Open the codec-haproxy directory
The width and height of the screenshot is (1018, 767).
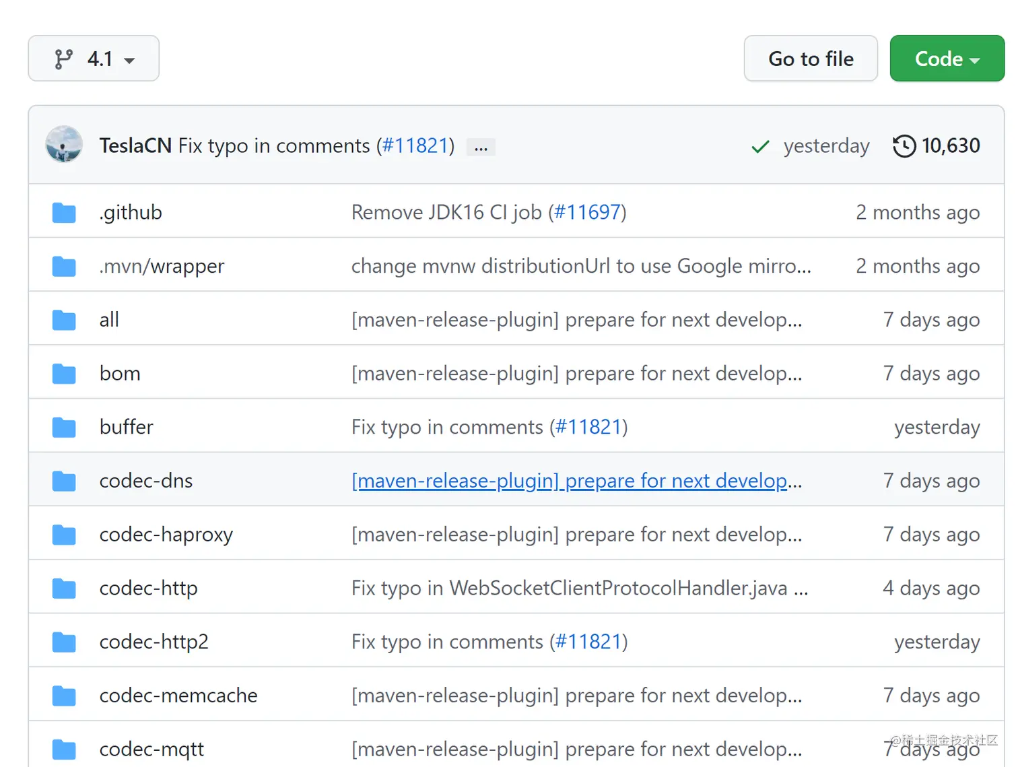click(166, 535)
